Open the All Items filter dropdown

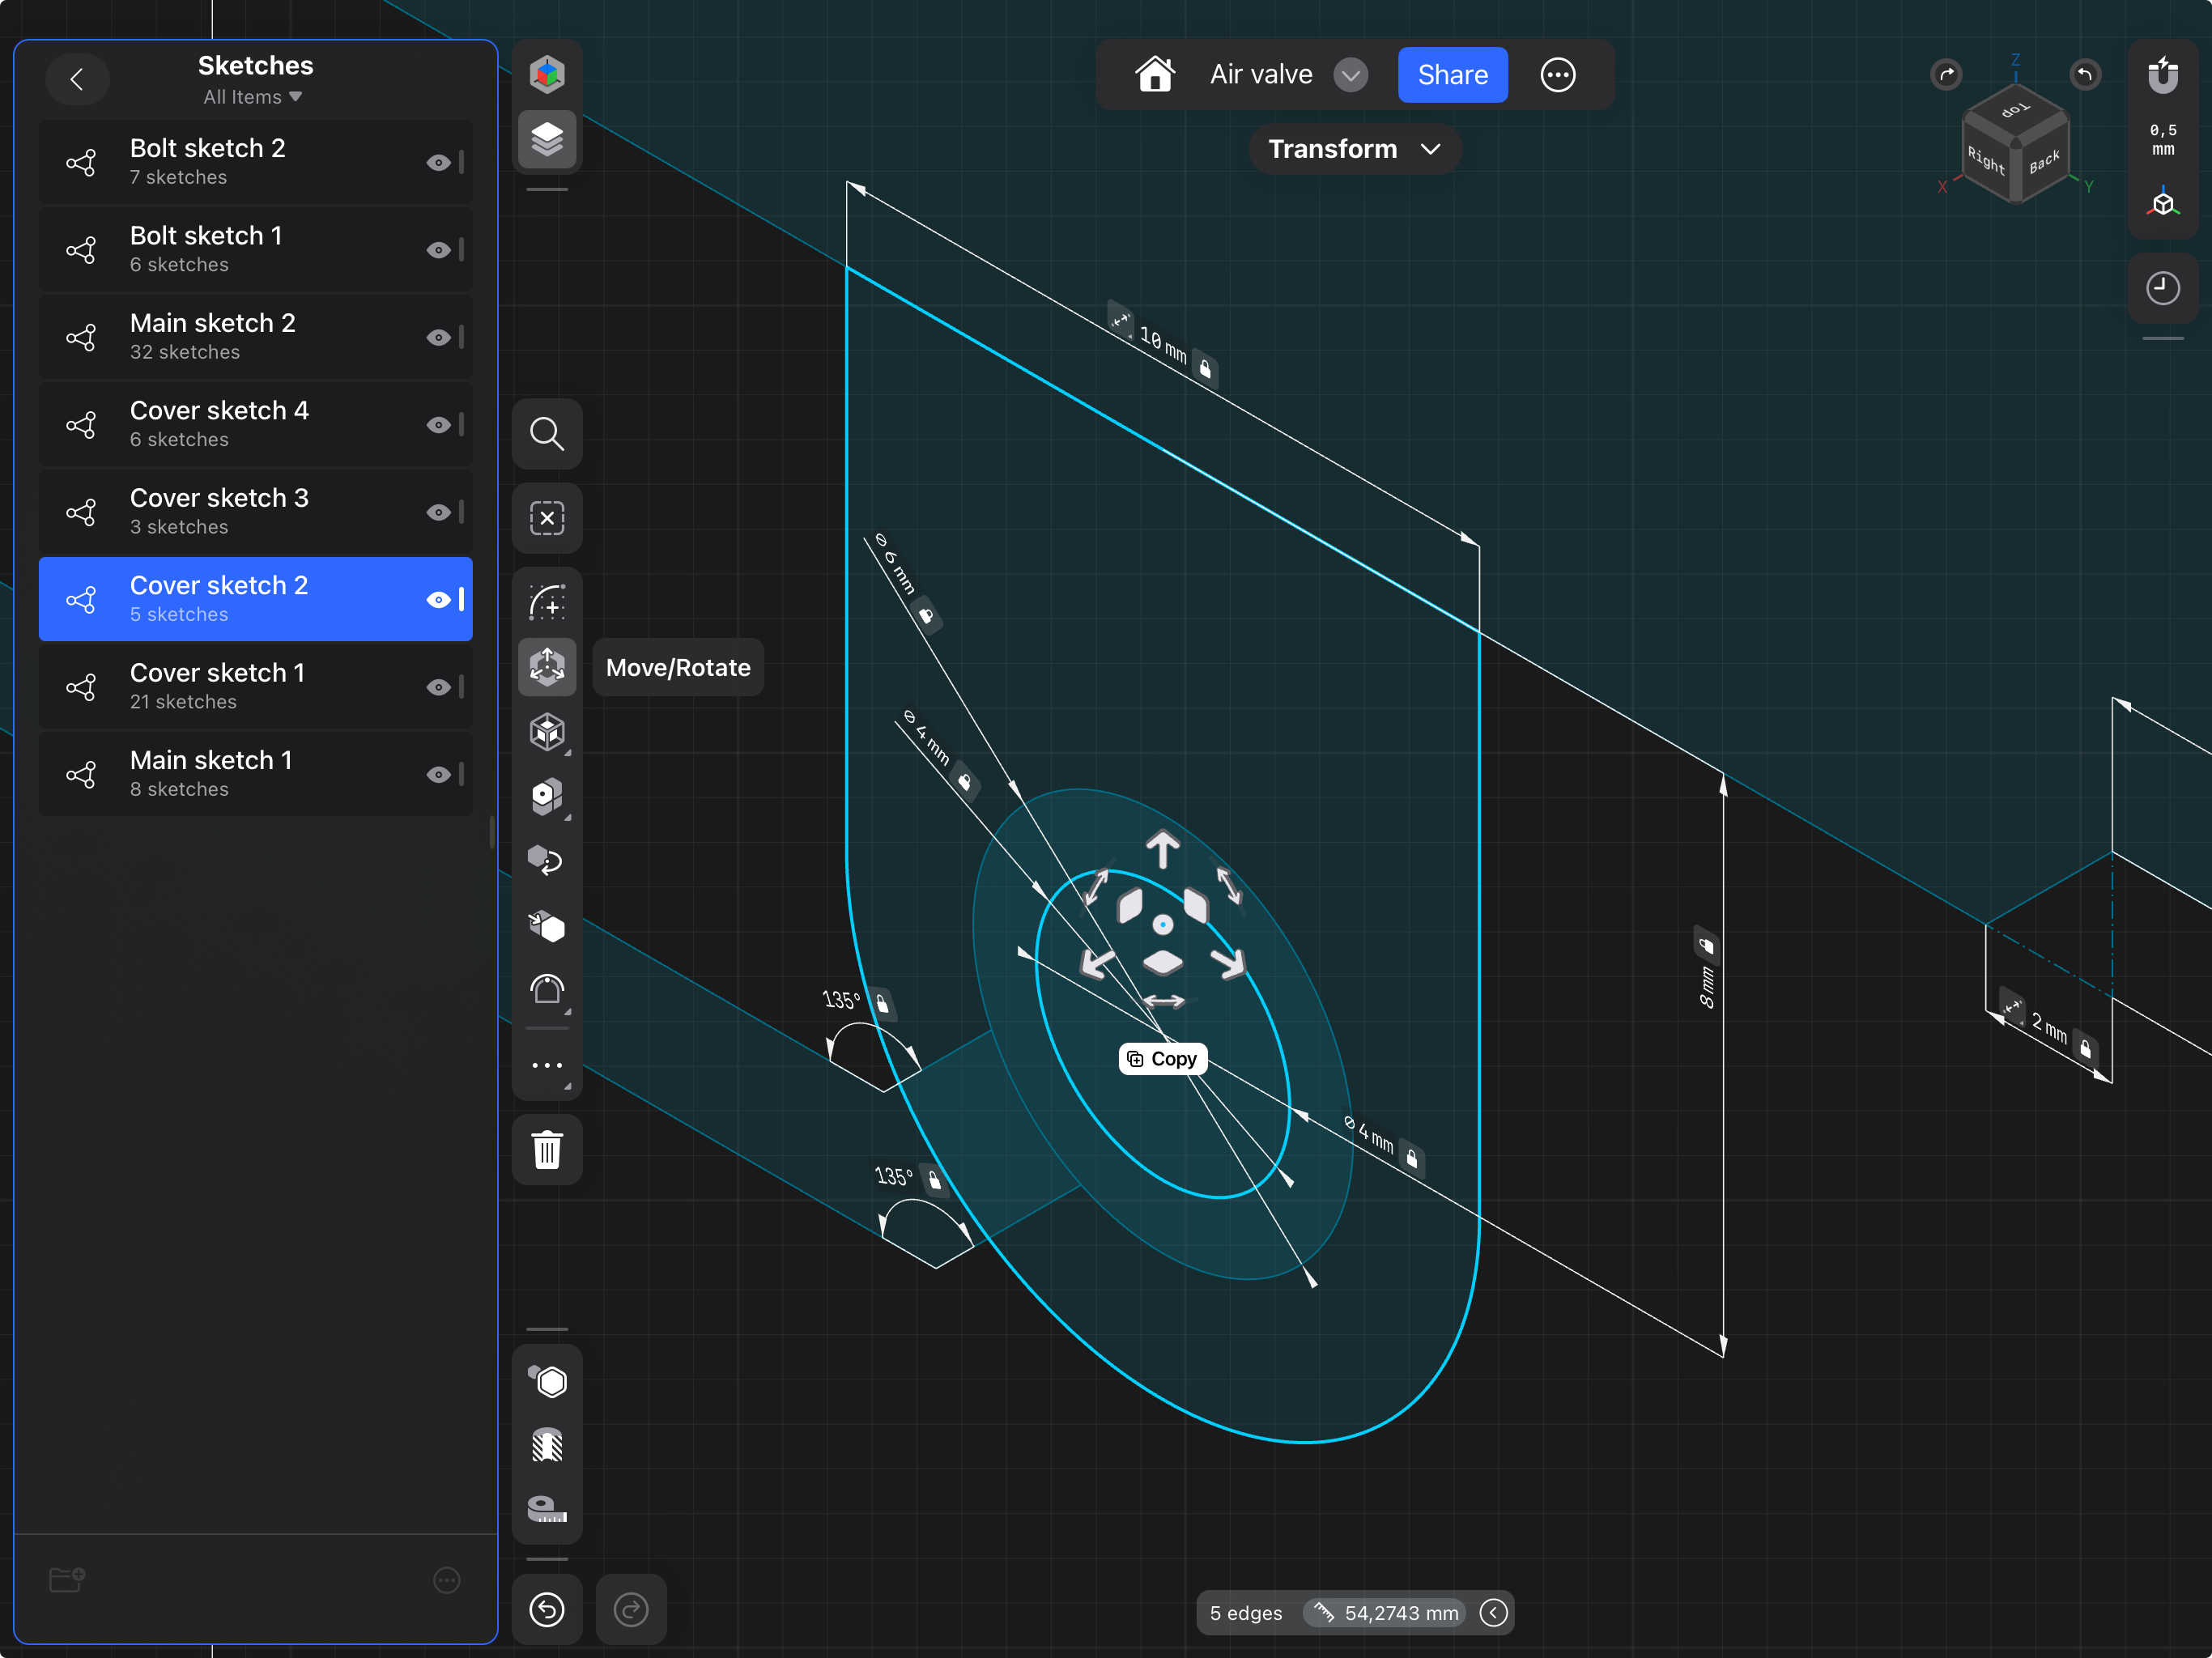point(253,97)
